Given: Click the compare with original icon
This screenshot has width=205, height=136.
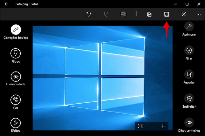Looking at the screenshot, I should (123, 14).
